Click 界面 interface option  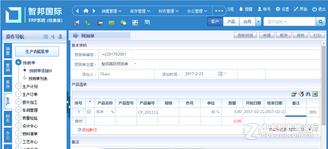point(301,9)
